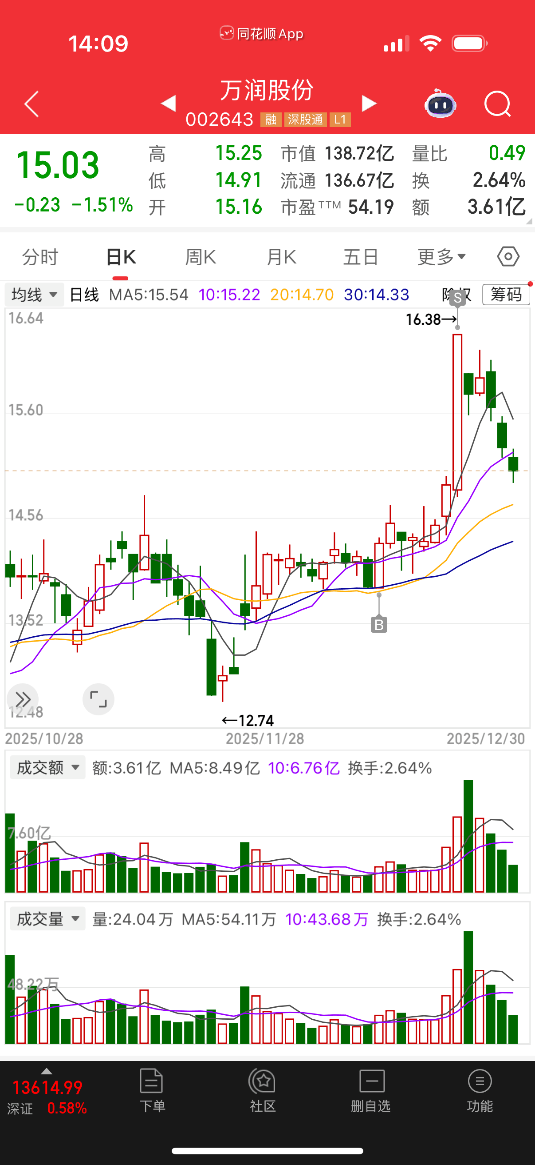
Task: Tap the back arrow in header
Action: pos(31,104)
